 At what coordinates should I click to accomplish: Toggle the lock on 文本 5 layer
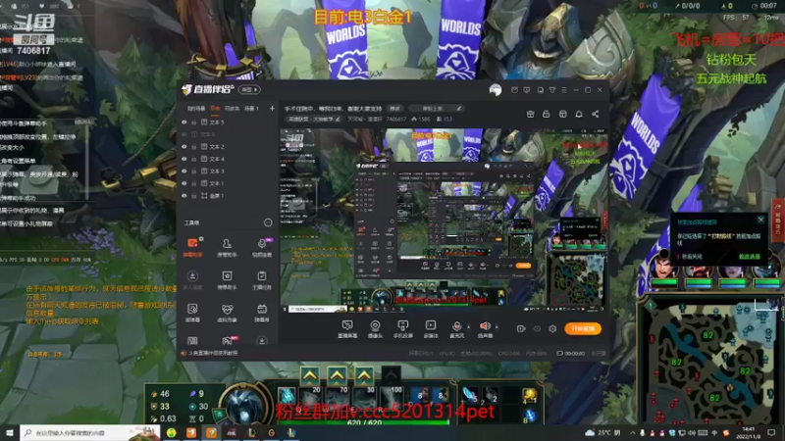(x=193, y=122)
